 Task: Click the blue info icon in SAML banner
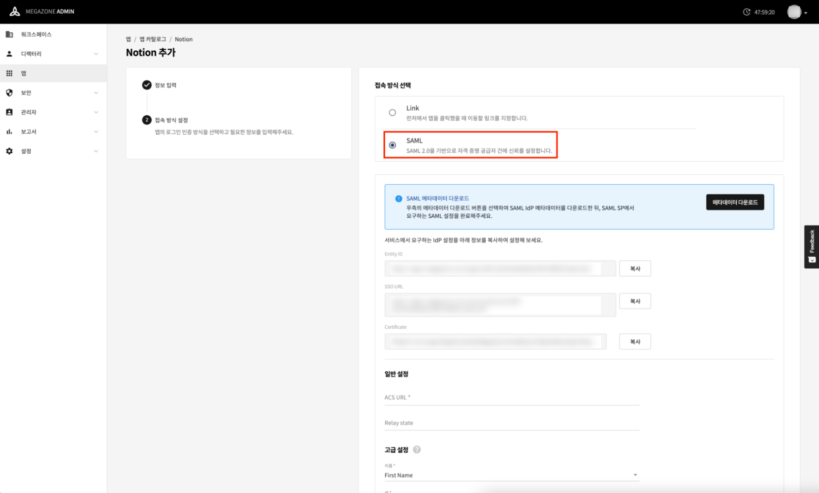[x=398, y=198]
